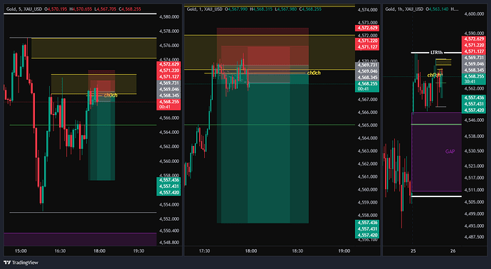
Task: Click 16:30 on the 5-minute time axis
Action: 60,250
